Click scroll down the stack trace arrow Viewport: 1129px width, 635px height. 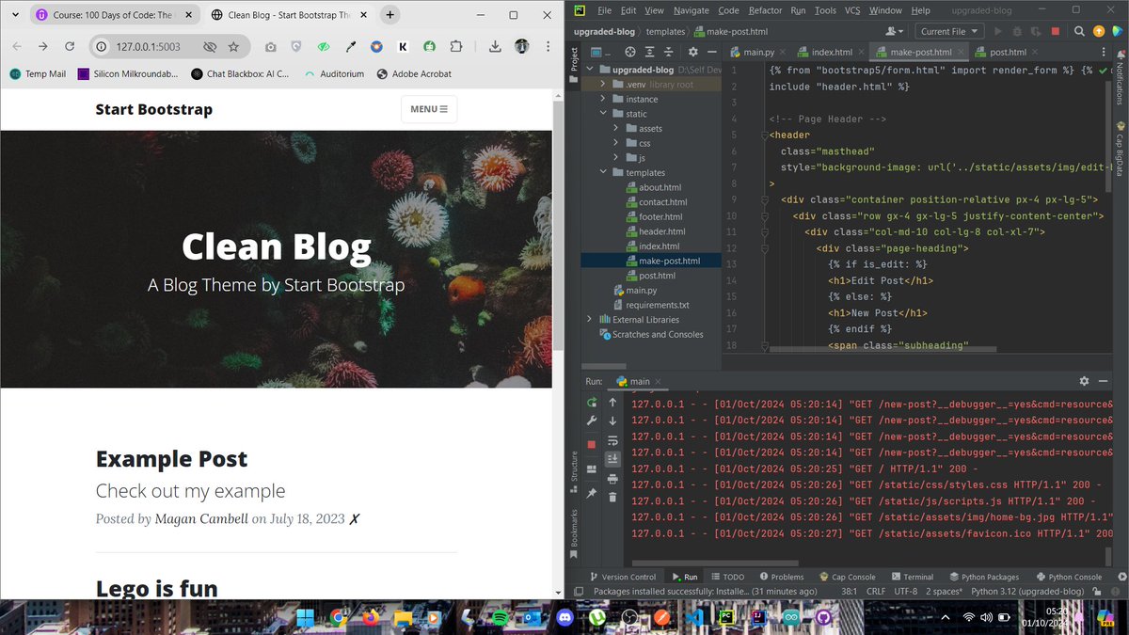point(612,421)
